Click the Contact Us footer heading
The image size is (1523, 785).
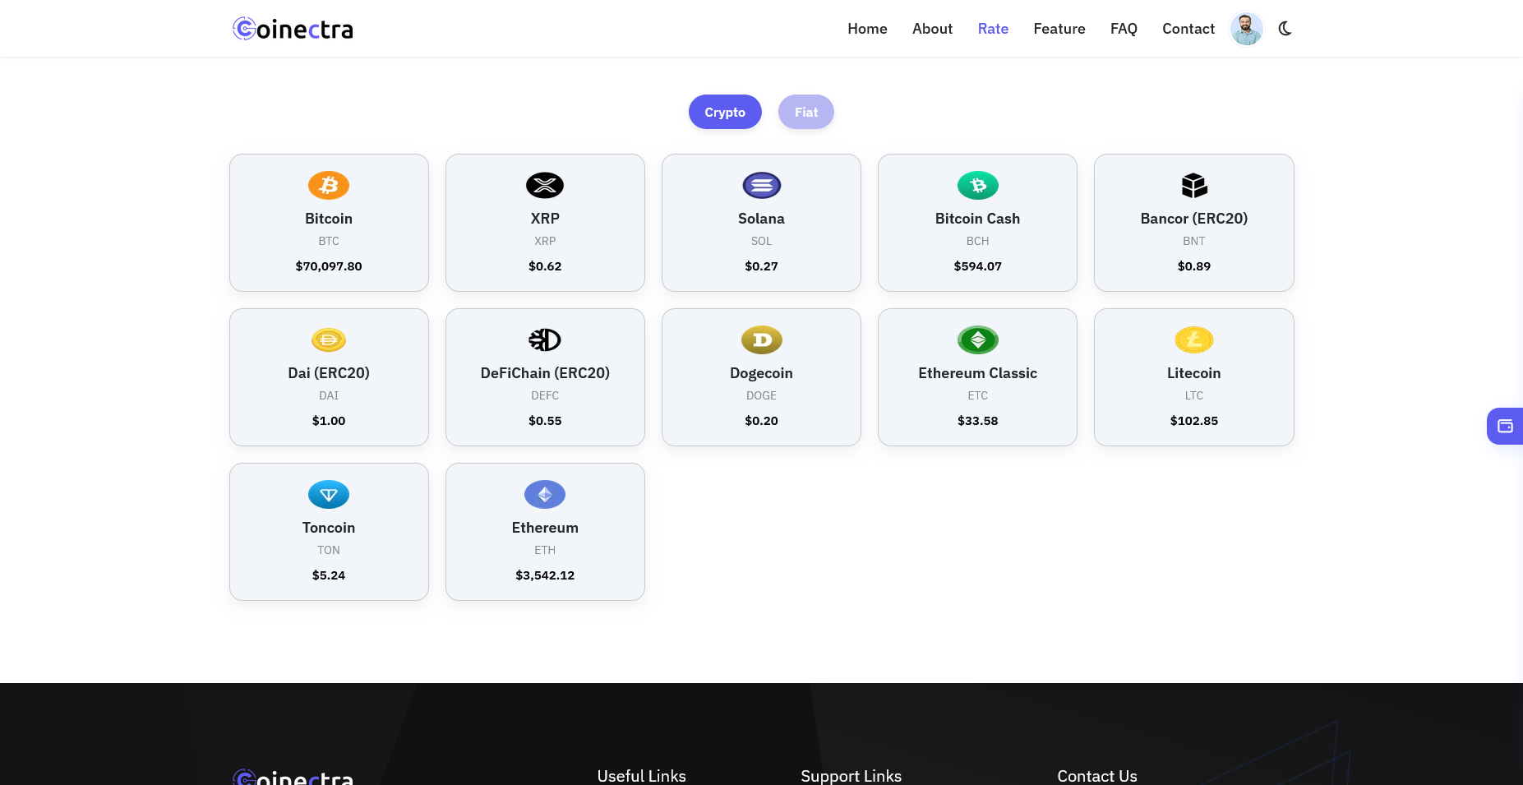click(x=1097, y=776)
